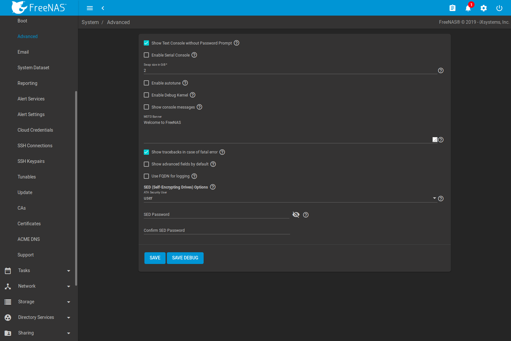Open SSH Connections page
511x341 pixels.
coord(35,146)
